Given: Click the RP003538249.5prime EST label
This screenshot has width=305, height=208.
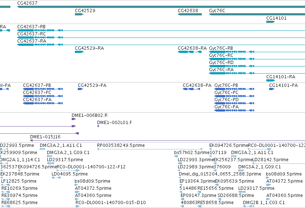Looking at the screenshot, I should click(121, 145).
